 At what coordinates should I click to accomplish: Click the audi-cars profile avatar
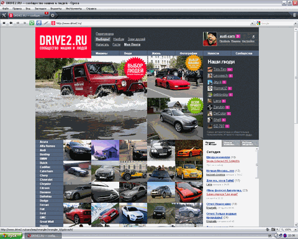210,39
